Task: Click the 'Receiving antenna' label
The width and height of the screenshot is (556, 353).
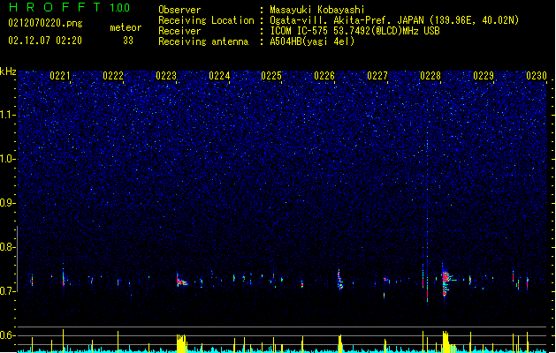Action: point(203,41)
